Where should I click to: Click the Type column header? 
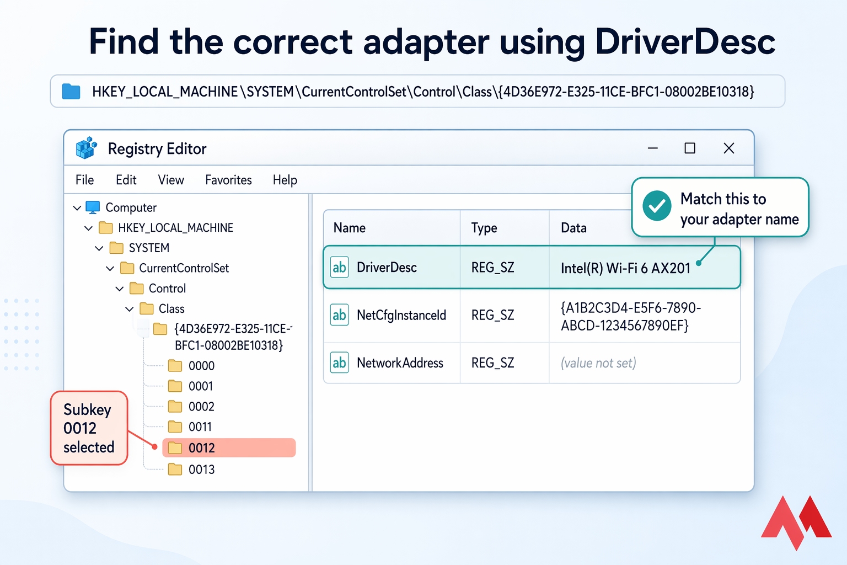pos(484,227)
